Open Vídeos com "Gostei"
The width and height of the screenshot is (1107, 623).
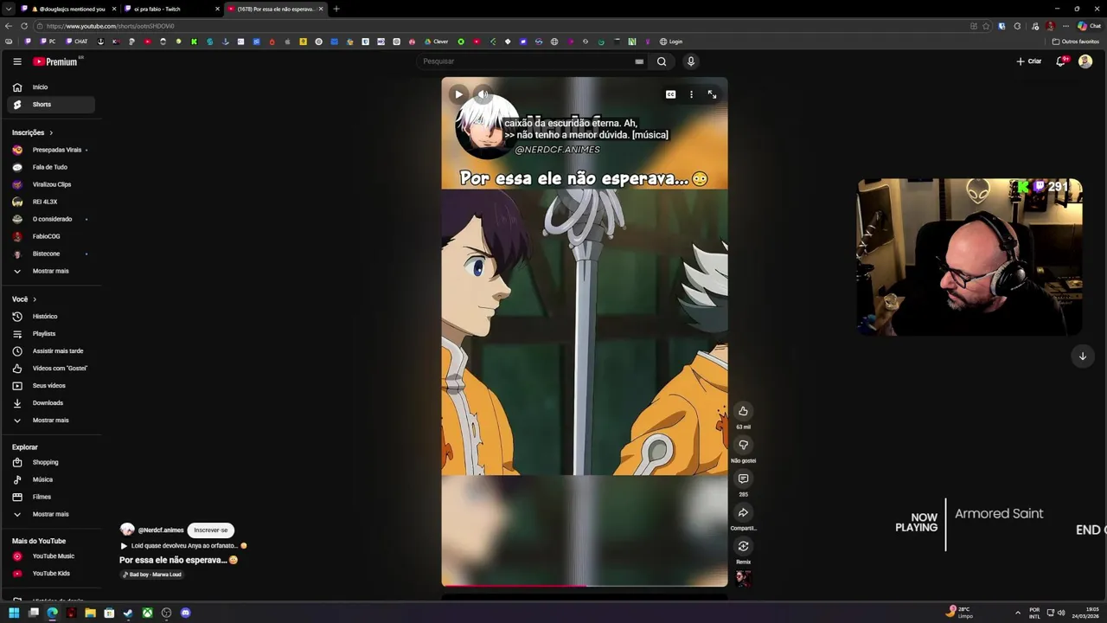coord(50,369)
